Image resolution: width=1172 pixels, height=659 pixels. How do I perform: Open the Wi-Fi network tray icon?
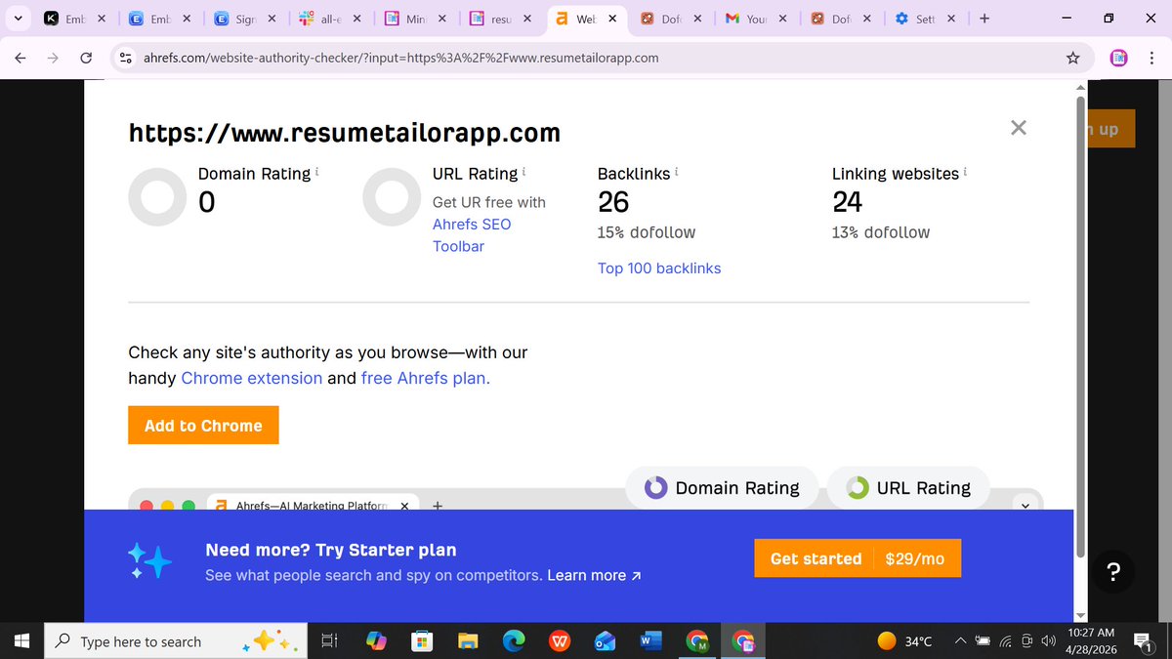(1005, 641)
